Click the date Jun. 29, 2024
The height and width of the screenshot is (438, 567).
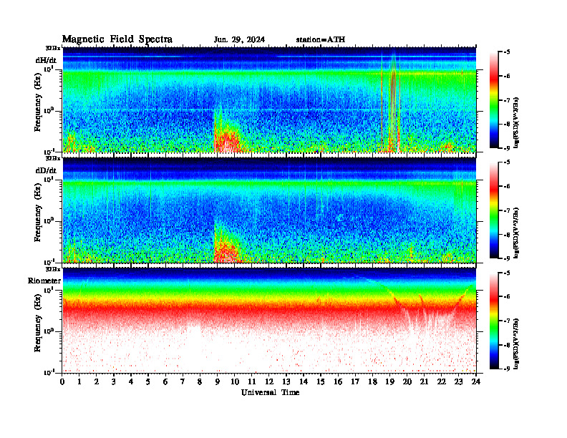click(239, 40)
